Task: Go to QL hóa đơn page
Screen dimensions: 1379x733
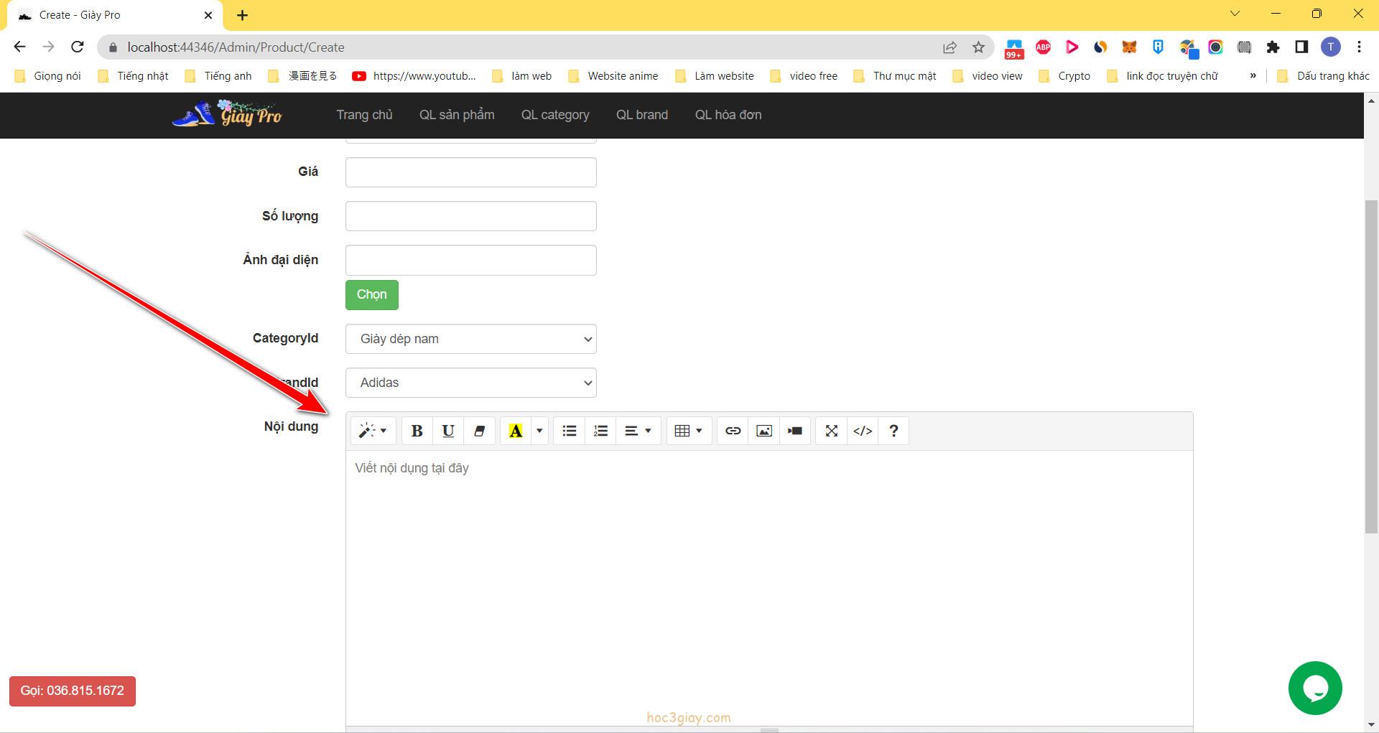Action: point(728,115)
